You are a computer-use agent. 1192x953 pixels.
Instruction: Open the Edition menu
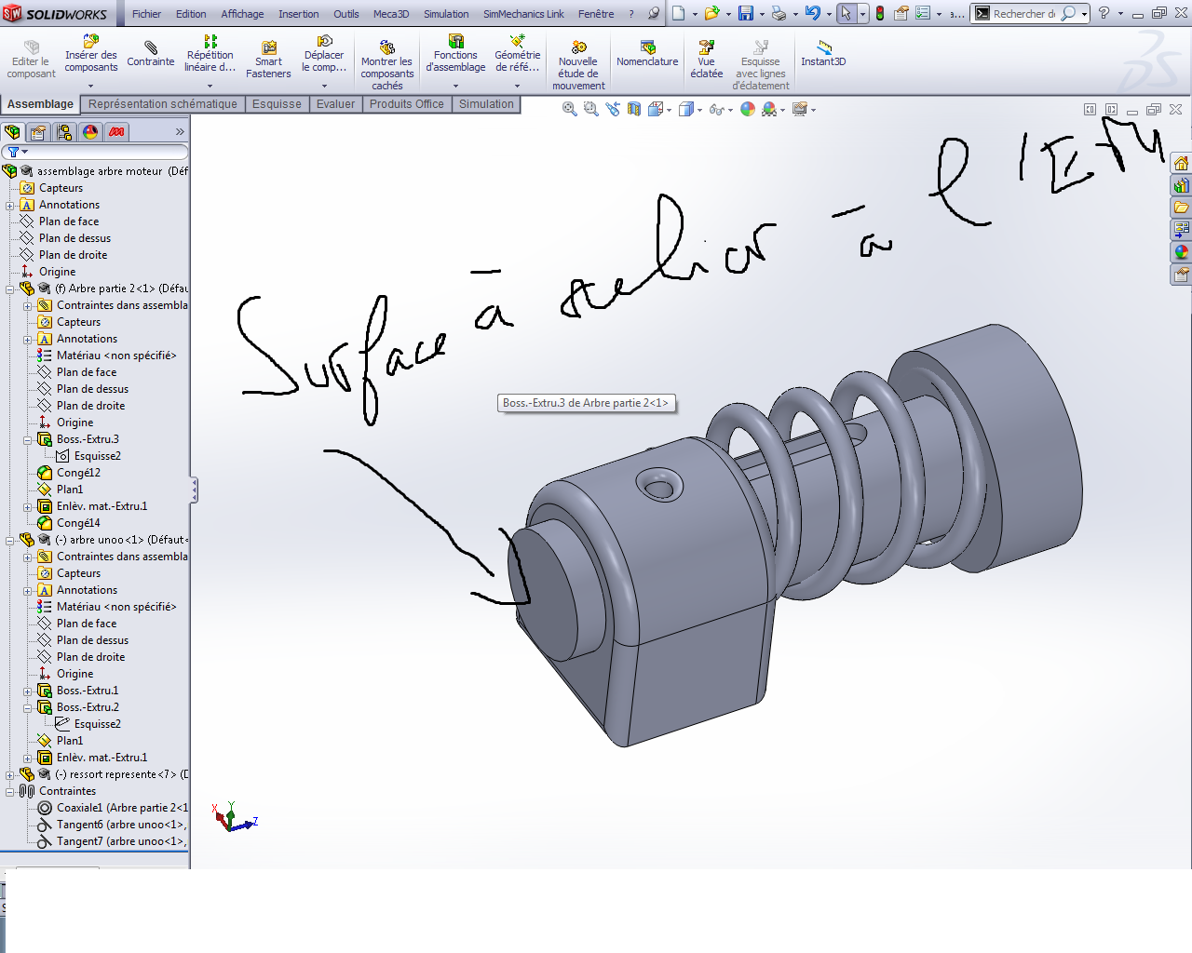(x=191, y=14)
